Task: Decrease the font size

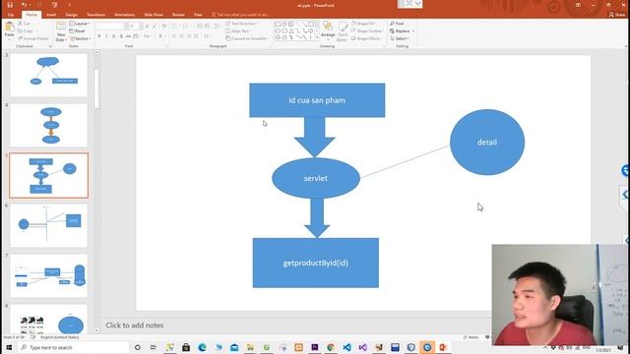Action: pos(155,26)
